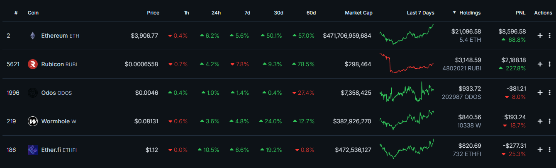Sort table by 60d change column
556x168 pixels.
click(311, 13)
